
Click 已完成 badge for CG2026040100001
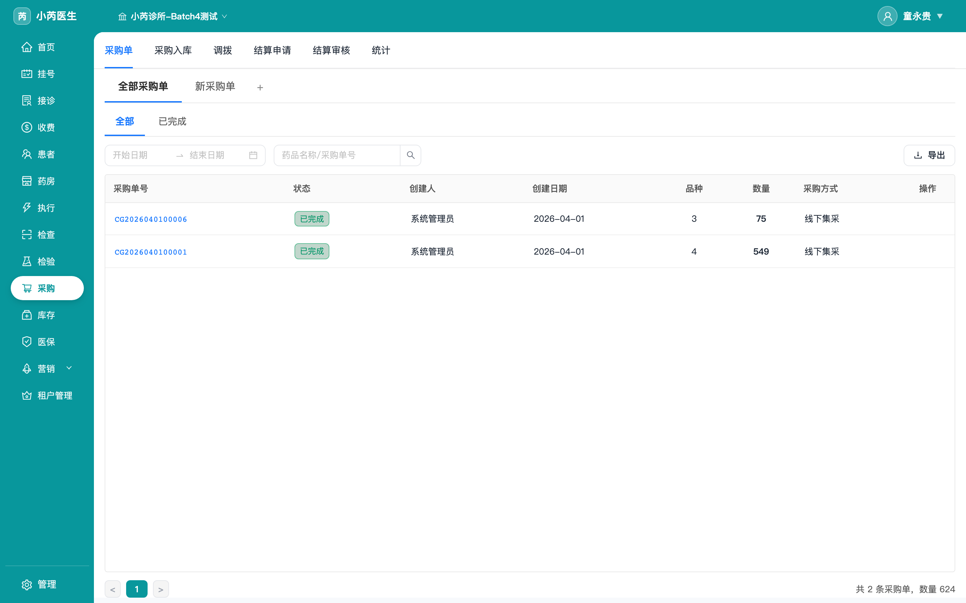[312, 251]
